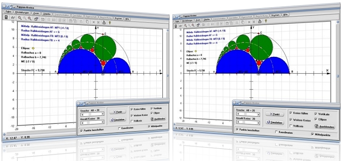The width and height of the screenshot is (342, 161).
Task: Open the Einstellungen menu in the right window
Action: (187, 20)
